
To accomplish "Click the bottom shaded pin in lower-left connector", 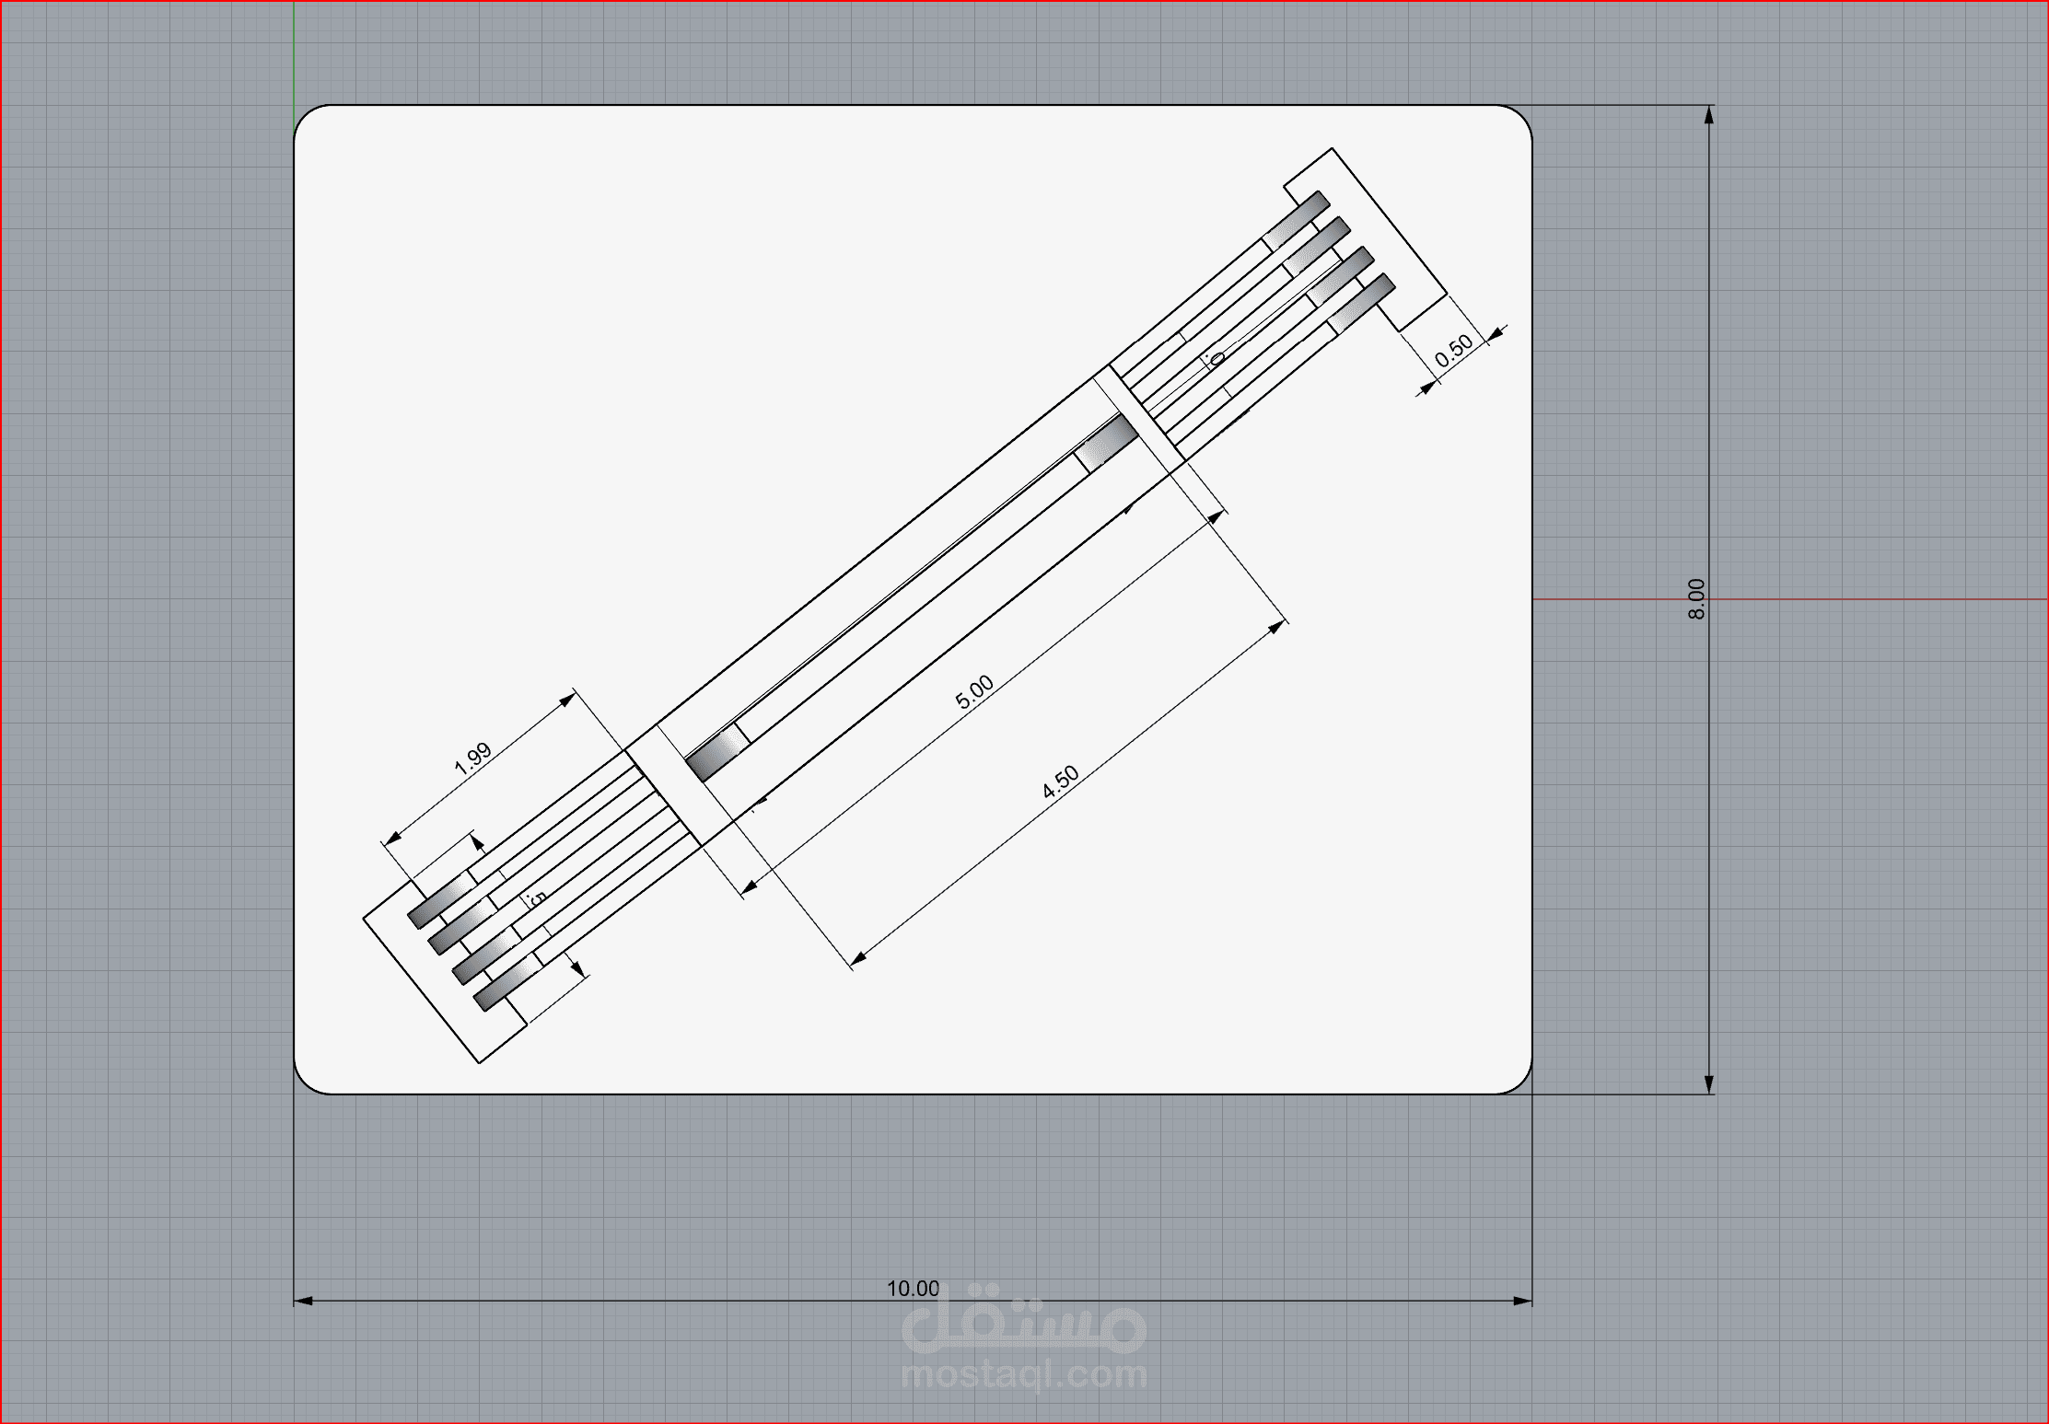I will coord(505,984).
